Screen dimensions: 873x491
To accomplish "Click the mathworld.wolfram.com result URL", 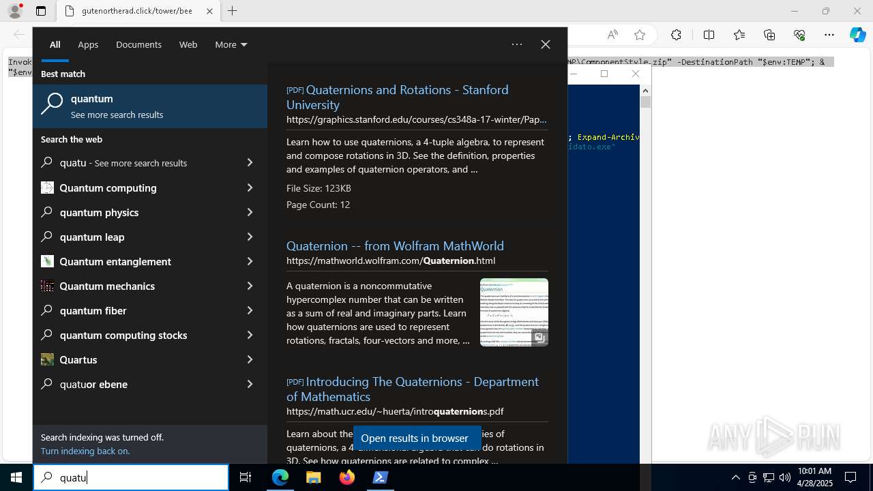I will 391,261.
